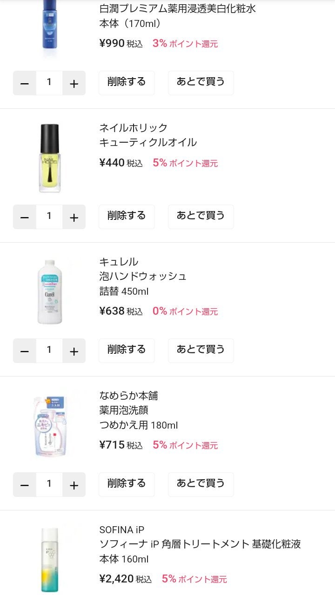Move ネイルホリック oil to あとで買う

[x=201, y=217]
